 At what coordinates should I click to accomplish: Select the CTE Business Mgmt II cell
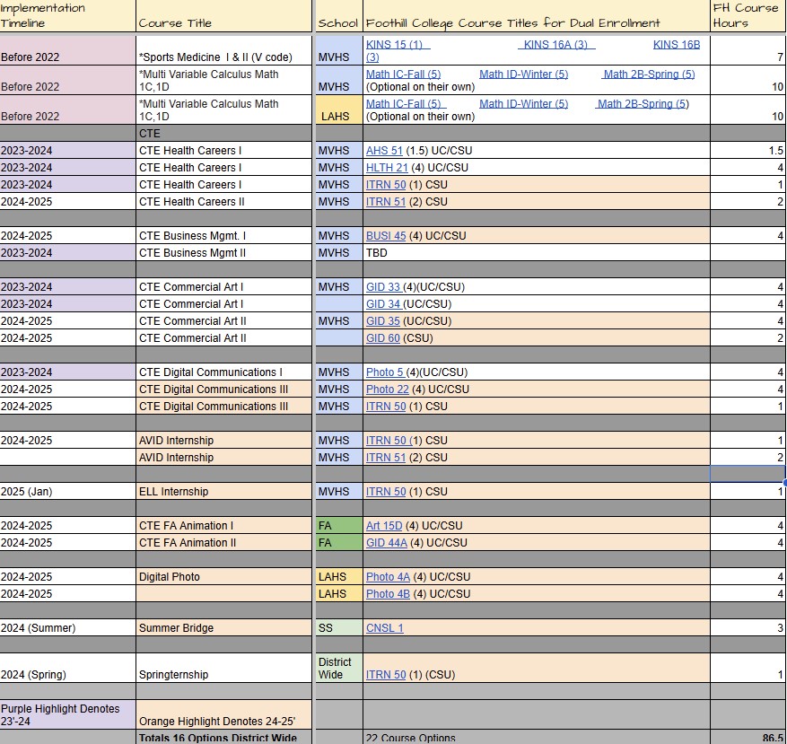(x=223, y=253)
